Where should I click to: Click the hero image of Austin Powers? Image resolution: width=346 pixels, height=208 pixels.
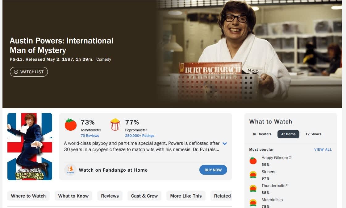[x=249, y=54]
